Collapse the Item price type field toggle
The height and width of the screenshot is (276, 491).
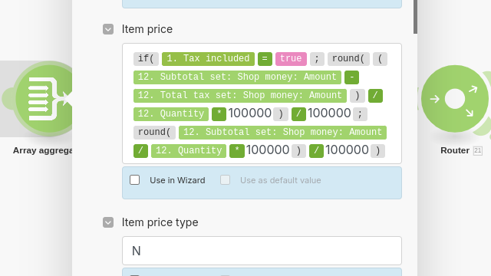(x=108, y=222)
